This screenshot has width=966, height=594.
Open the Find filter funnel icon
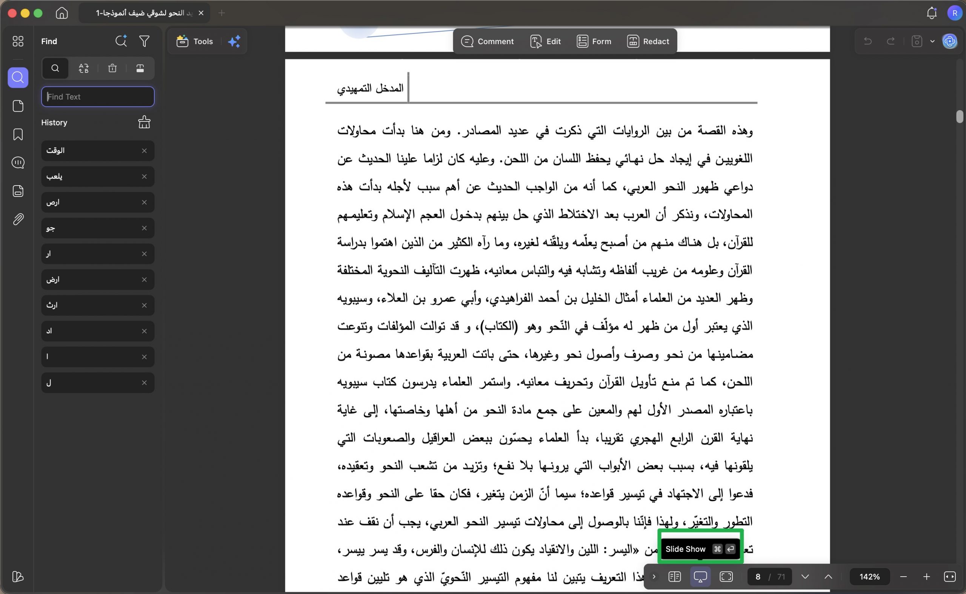tap(144, 41)
